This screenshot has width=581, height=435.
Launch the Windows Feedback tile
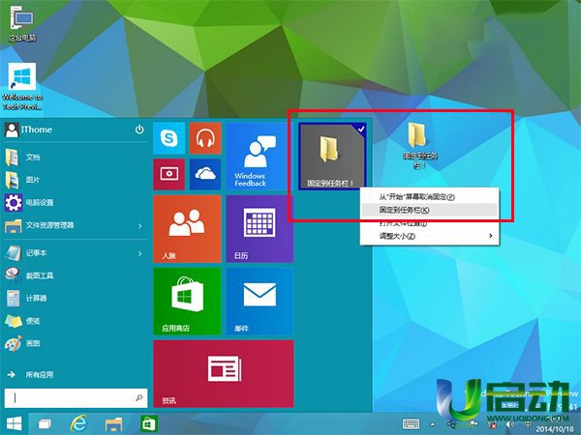pyautogui.click(x=260, y=157)
